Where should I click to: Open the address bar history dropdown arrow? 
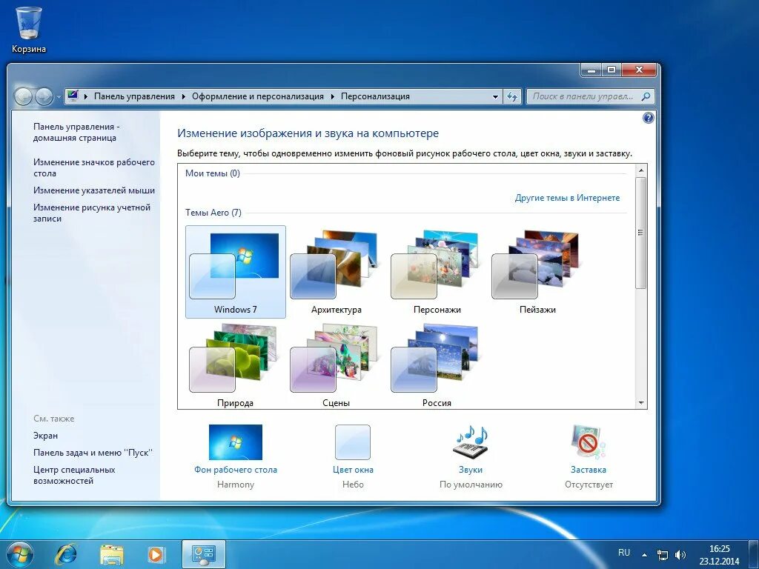tap(495, 97)
